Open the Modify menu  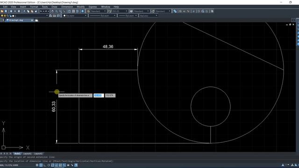81,7
